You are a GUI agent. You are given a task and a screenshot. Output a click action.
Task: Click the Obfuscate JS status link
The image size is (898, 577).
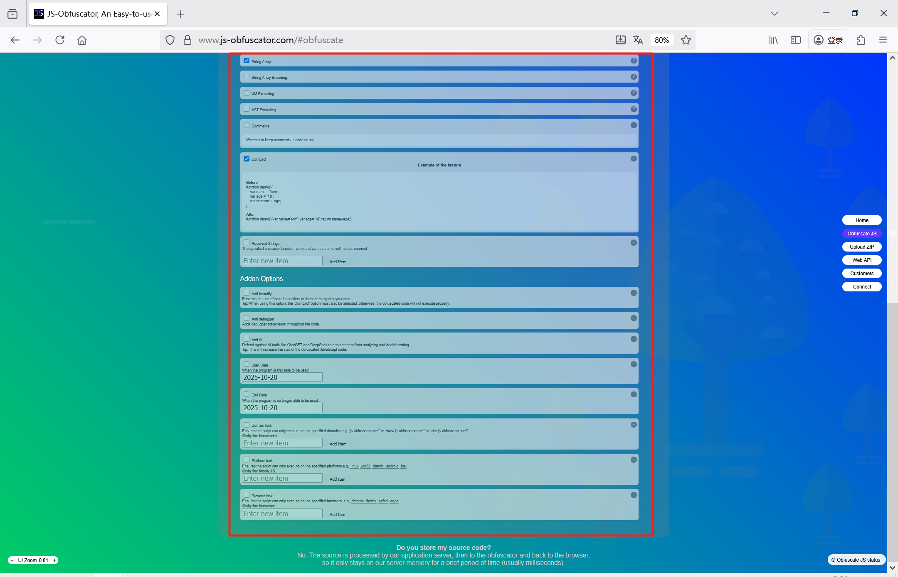[856, 560]
